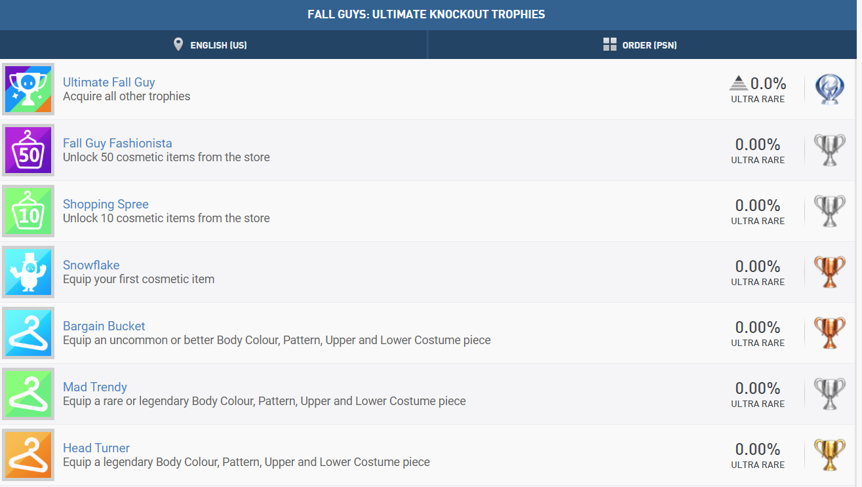Click the gold trophy icon for Head Turner
862x487 pixels.
pyautogui.click(x=830, y=455)
